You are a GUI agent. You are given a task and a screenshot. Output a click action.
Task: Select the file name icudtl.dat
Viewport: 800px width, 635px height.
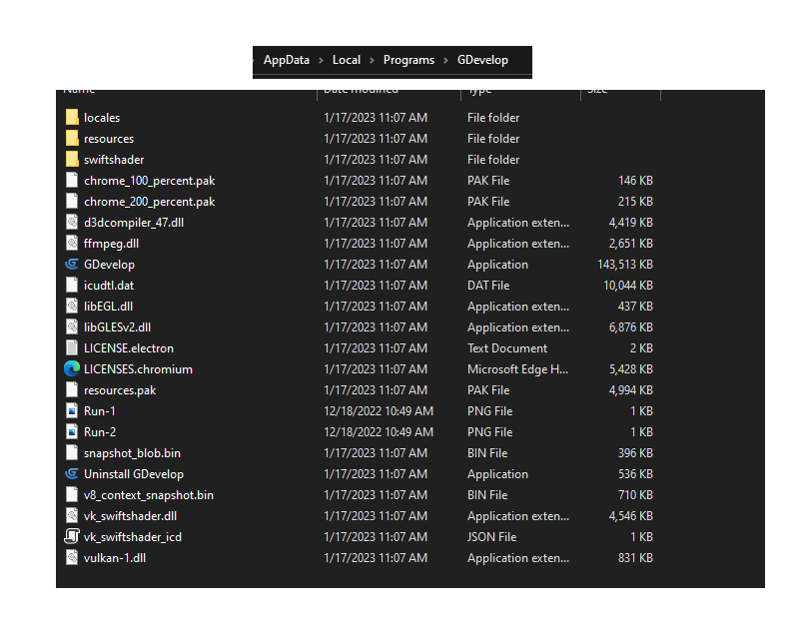(109, 286)
